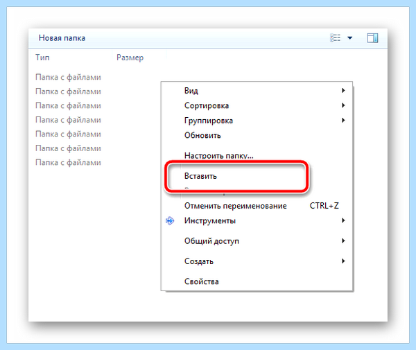416x350 pixels.
Task: Expand the arrow beside Общий доступ
Action: 343,240
